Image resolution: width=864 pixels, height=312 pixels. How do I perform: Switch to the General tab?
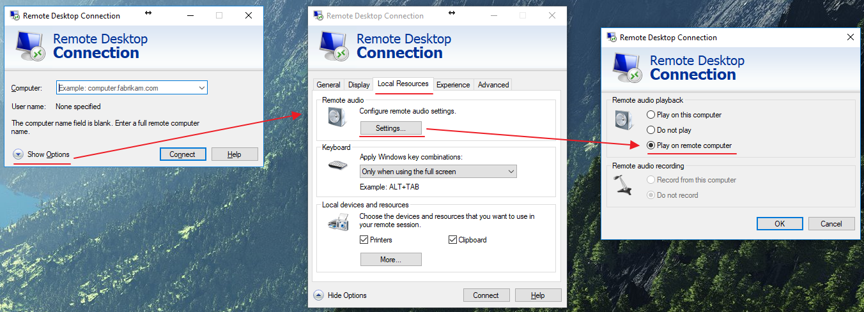(328, 85)
